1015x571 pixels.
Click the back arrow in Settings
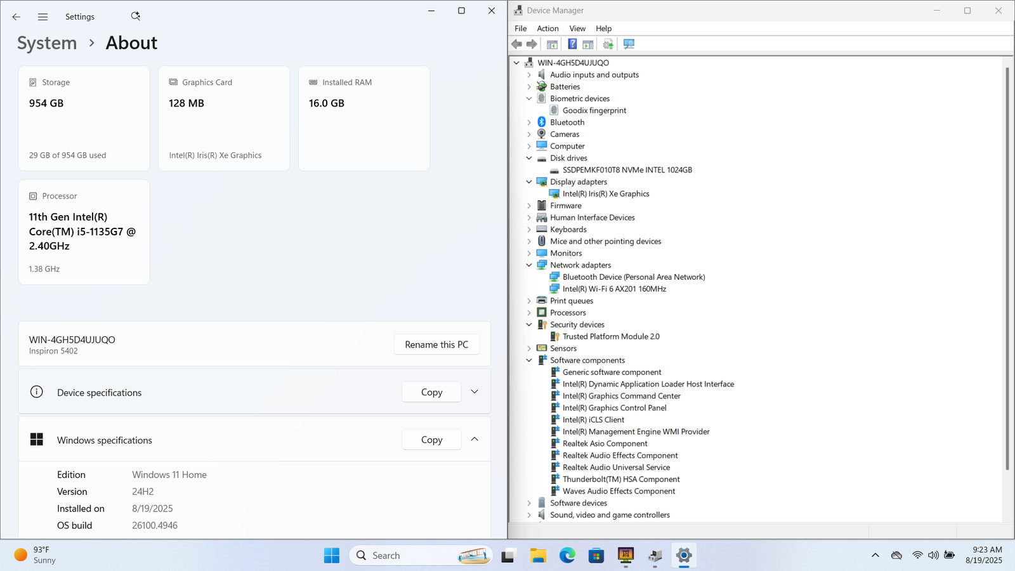click(x=16, y=17)
